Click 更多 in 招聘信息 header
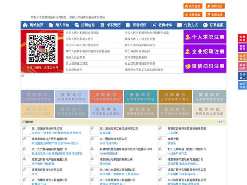This screenshot has width=247, height=185. (x=221, y=122)
